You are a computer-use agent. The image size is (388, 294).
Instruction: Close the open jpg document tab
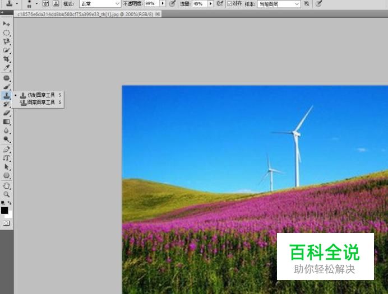click(x=157, y=13)
